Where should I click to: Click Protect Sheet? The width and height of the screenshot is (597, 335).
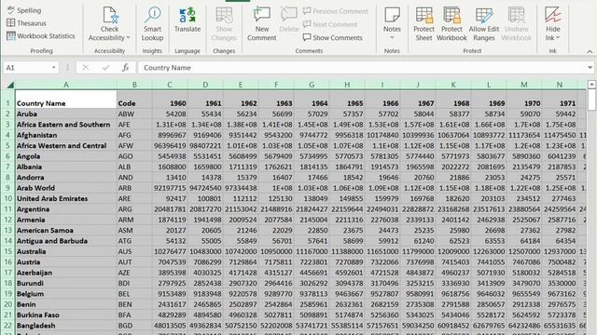point(423,24)
